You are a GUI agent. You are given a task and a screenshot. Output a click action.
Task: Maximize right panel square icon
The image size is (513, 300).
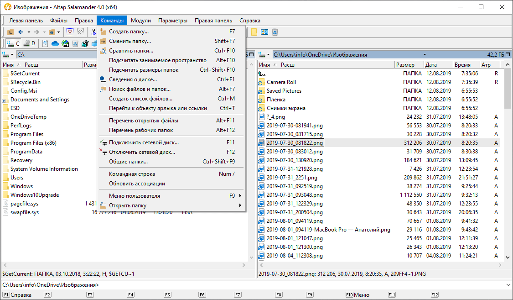coord(508,55)
